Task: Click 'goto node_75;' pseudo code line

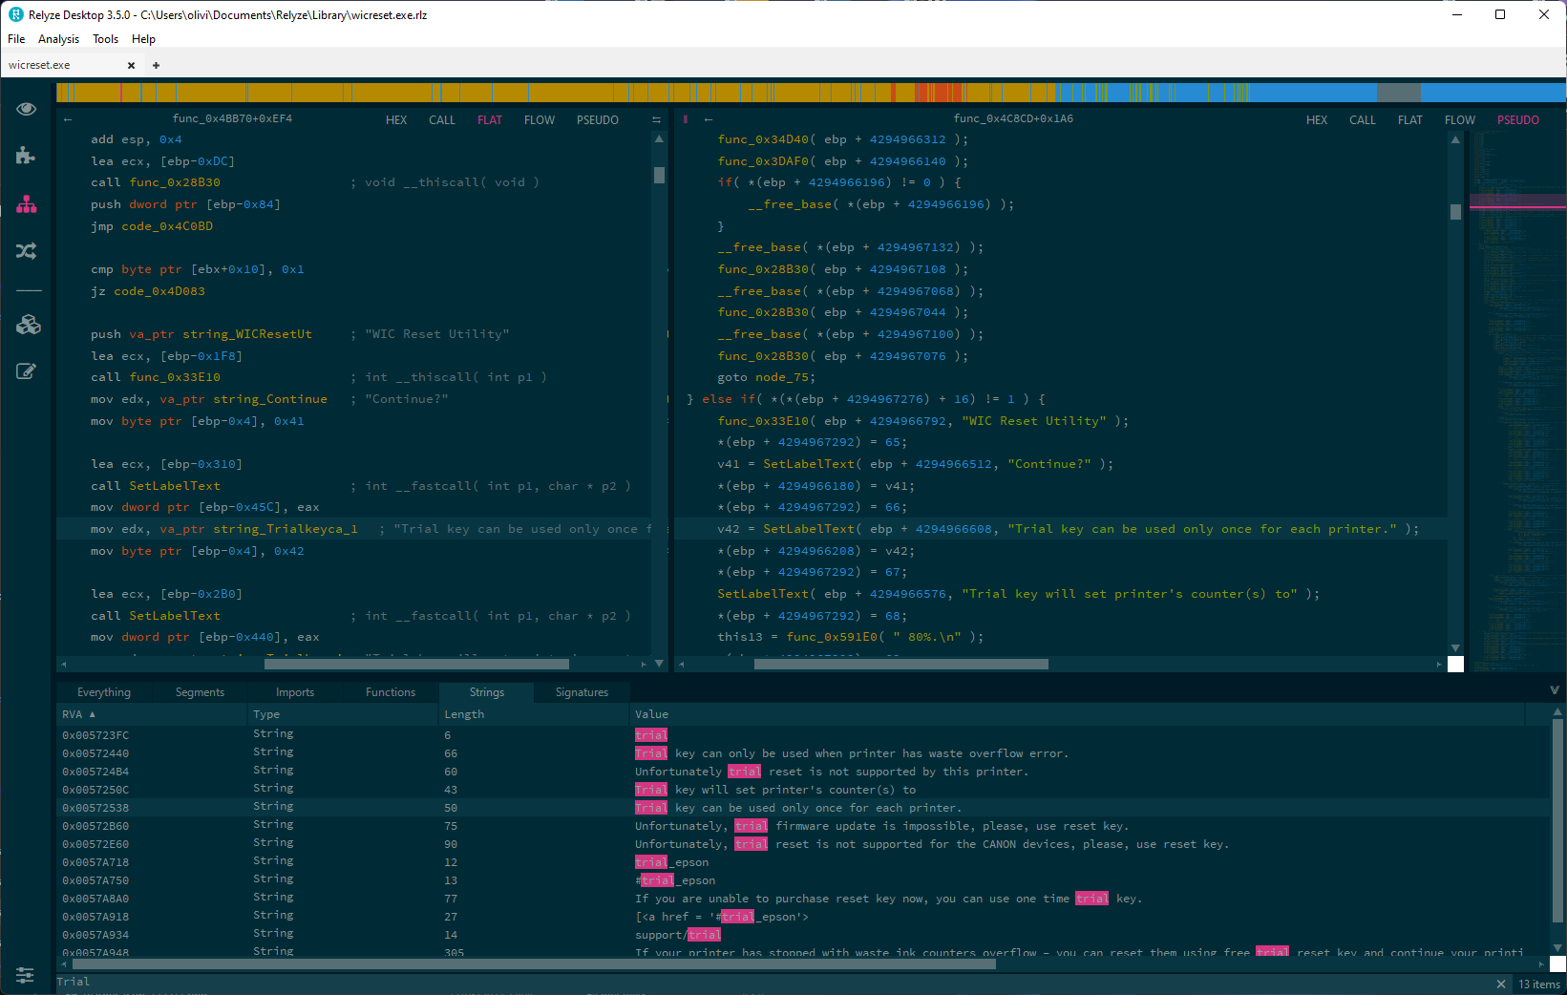Action: (x=767, y=377)
